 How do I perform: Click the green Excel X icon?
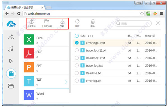(29, 39)
